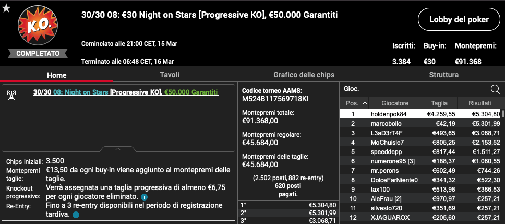Image resolution: width=505 pixels, height=224 pixels.
Task: Collapse the tournament banner panel chevron
Action: [x=118, y=149]
